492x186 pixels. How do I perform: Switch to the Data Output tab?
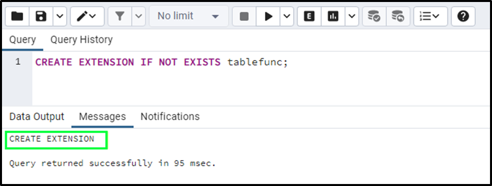(x=37, y=117)
